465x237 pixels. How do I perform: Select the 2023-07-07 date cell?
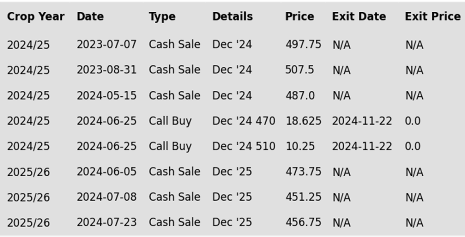[107, 45]
